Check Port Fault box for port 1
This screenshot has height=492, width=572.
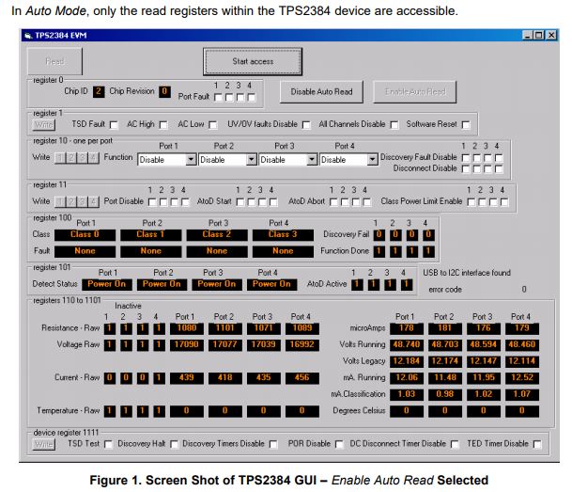[x=218, y=98]
